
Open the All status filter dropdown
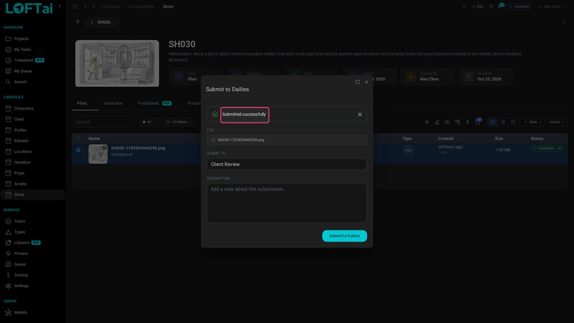(x=150, y=122)
